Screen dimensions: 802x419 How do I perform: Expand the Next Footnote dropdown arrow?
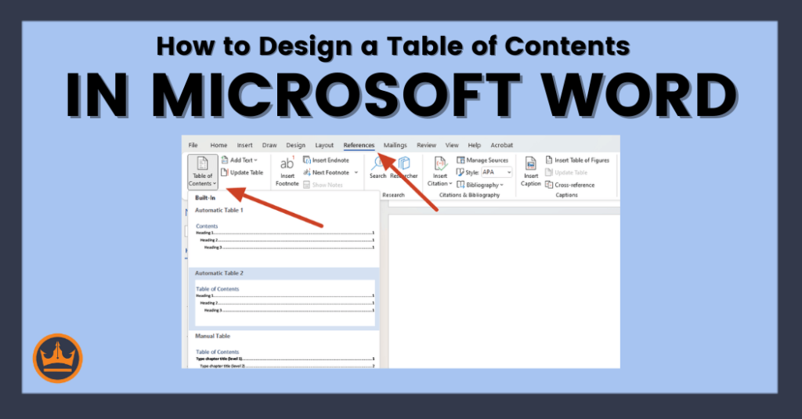click(x=356, y=172)
